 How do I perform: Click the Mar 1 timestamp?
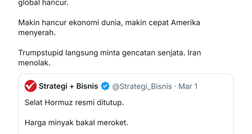(188, 86)
